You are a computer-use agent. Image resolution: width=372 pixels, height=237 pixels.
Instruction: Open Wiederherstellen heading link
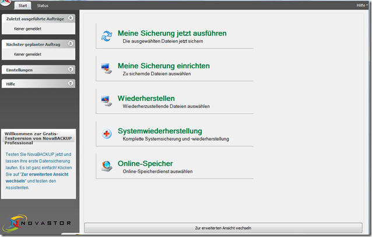click(146, 98)
